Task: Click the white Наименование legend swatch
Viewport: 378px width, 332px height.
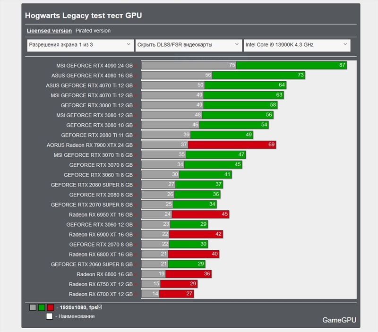Action: point(50,316)
